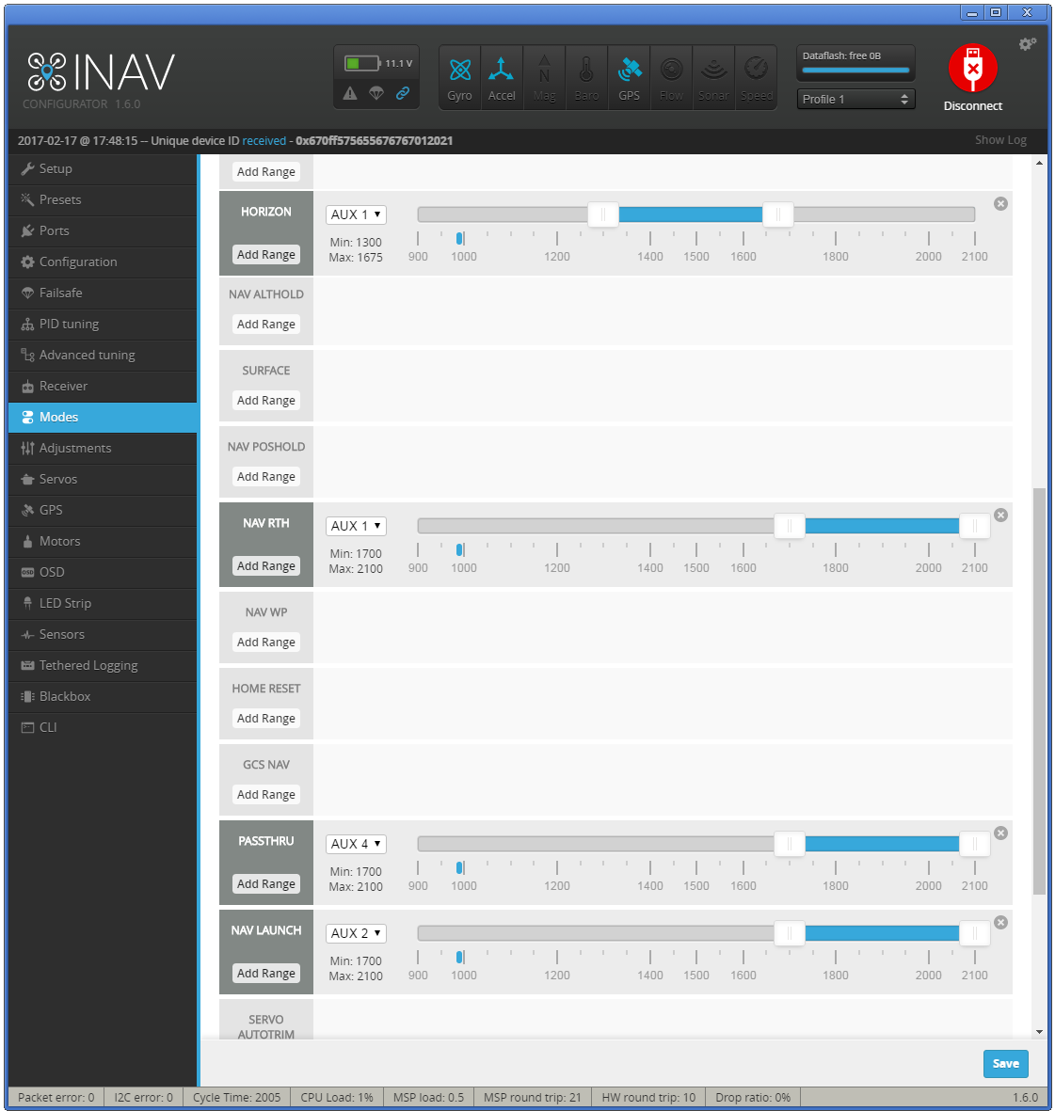
Task: Click the HORIZON range lower slider handle
Action: 603,214
